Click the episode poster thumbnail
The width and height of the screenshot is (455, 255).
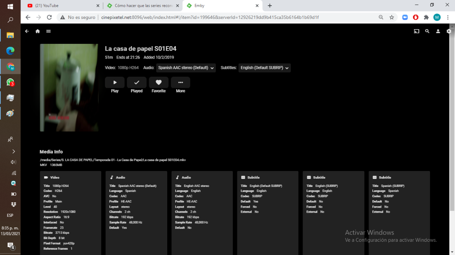coord(69,88)
